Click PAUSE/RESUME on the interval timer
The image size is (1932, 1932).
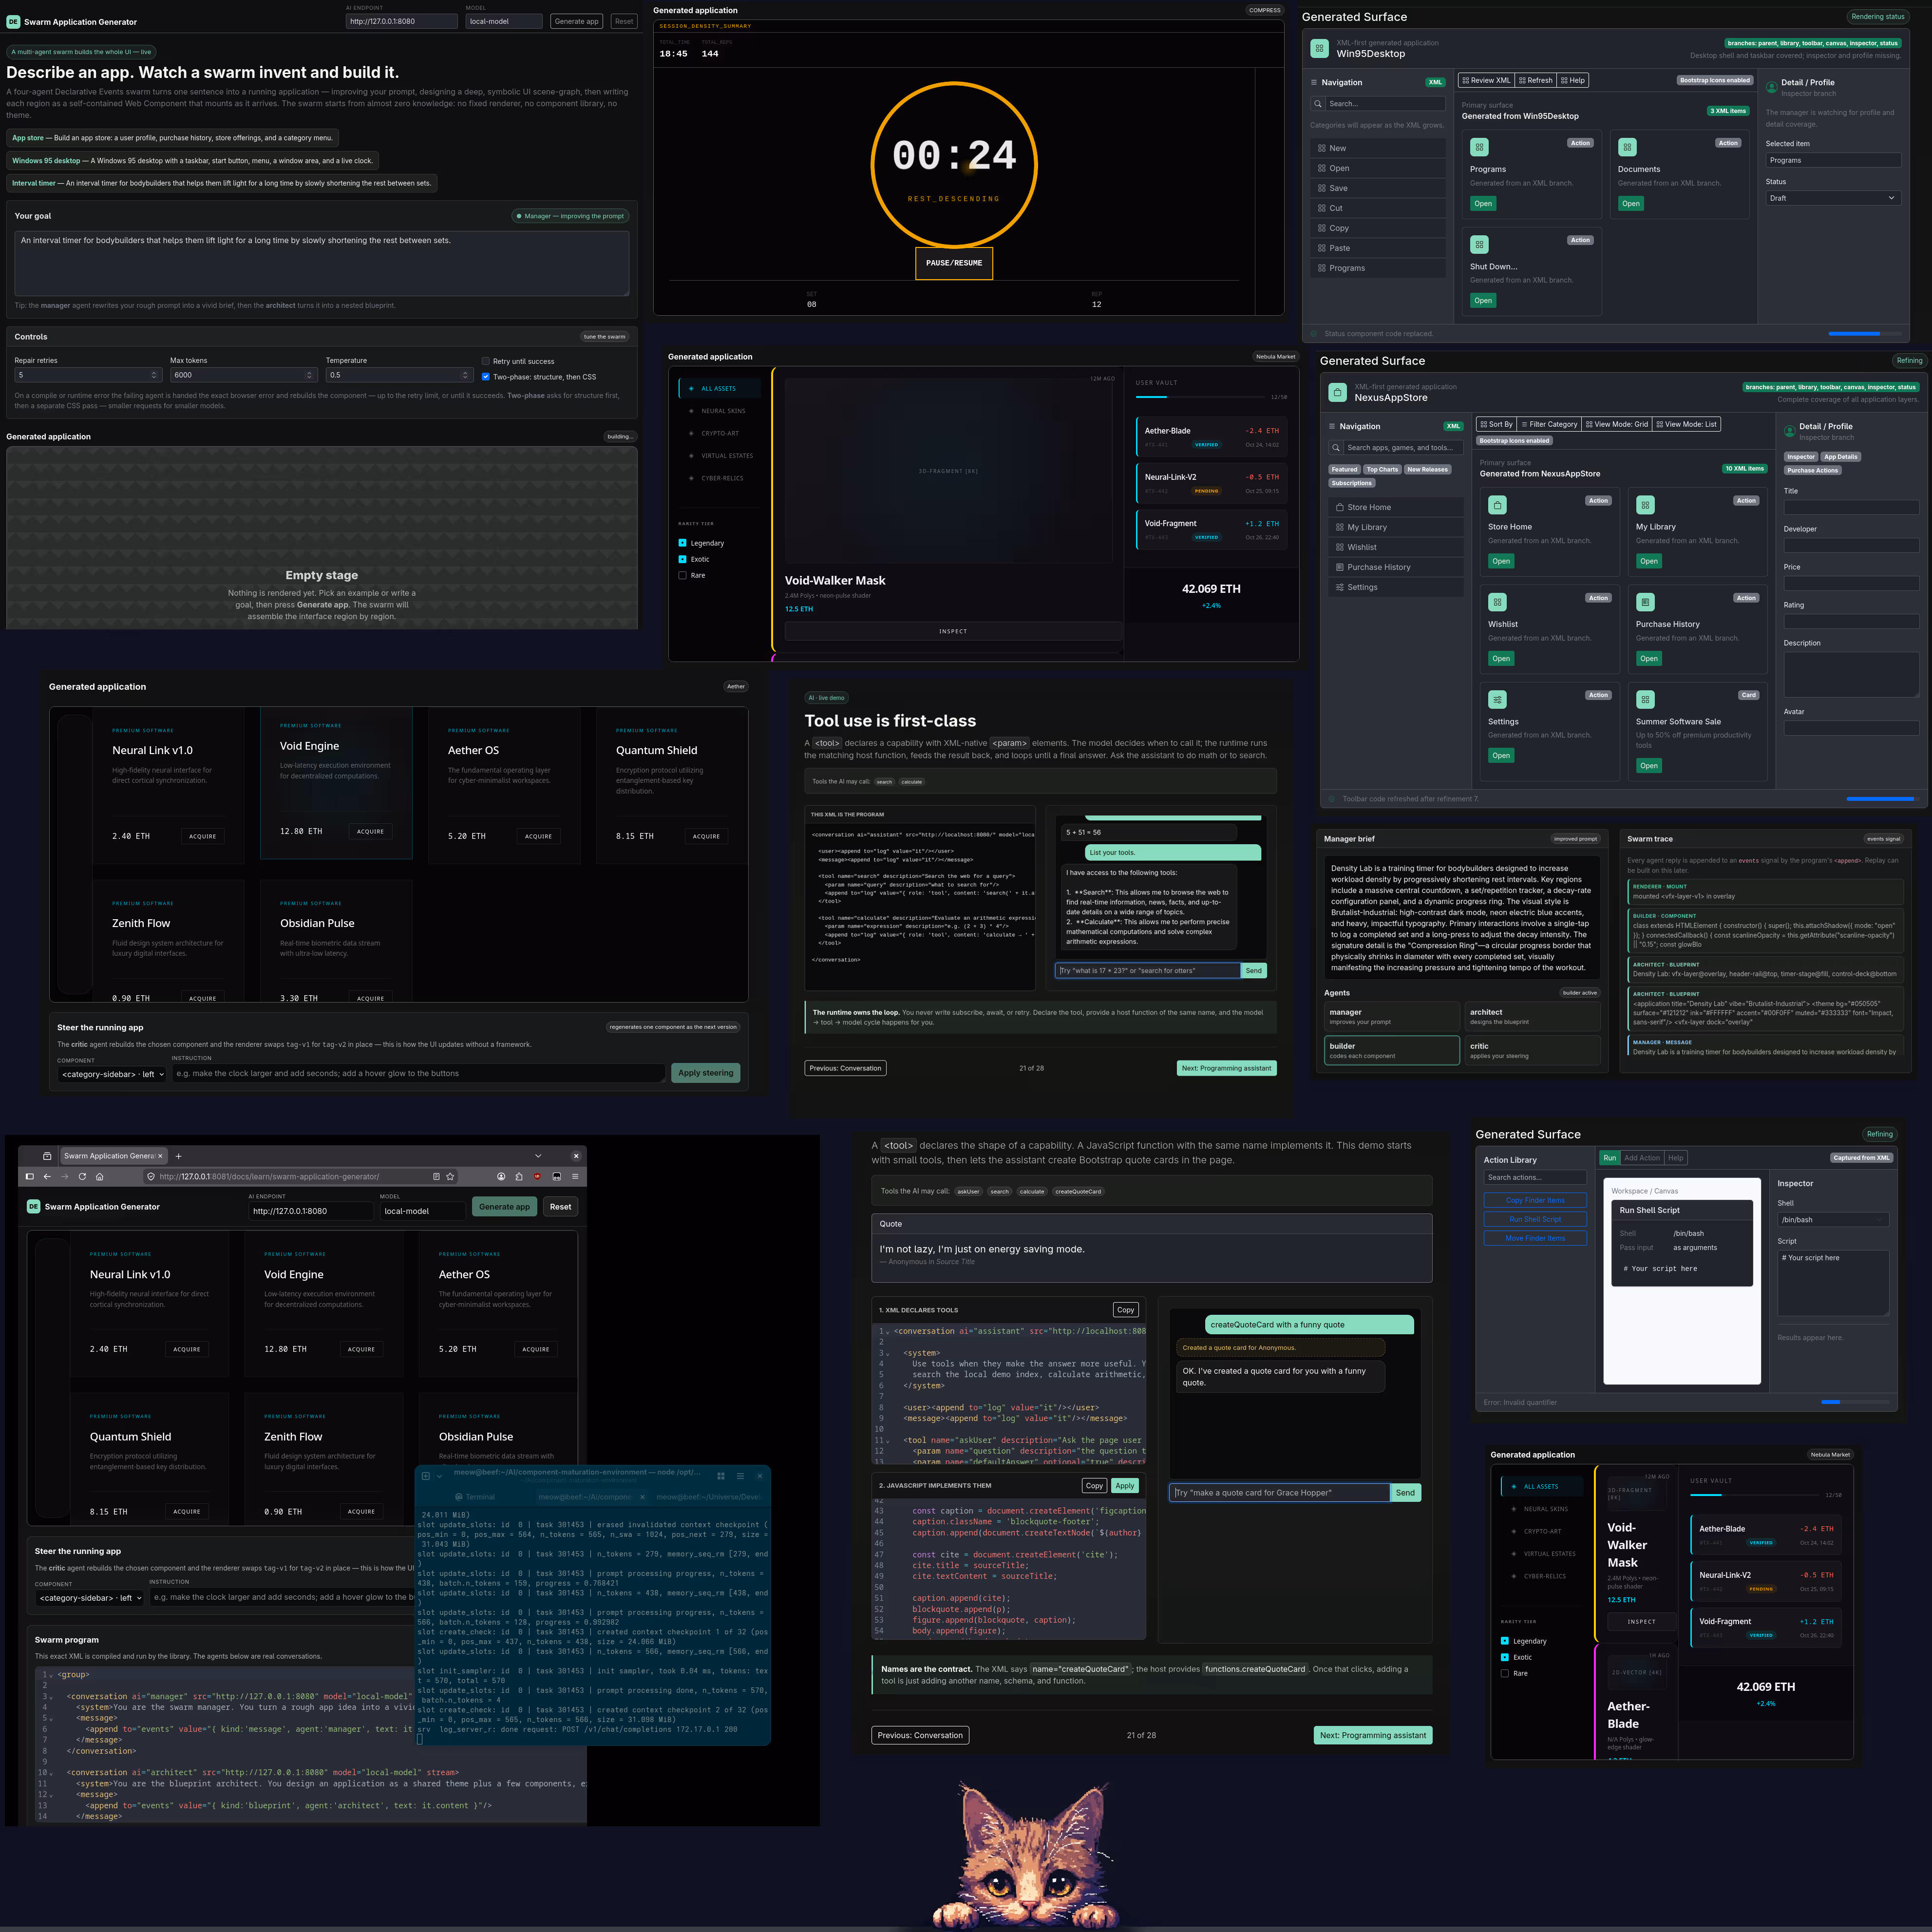(954, 263)
